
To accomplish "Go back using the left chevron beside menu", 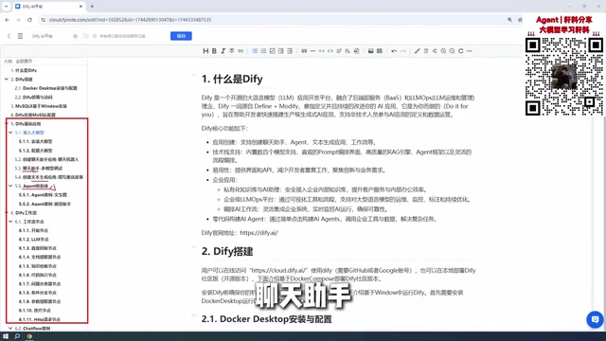I will tap(9, 36).
